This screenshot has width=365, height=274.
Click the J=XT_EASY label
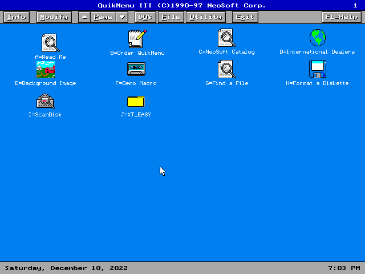(x=136, y=115)
